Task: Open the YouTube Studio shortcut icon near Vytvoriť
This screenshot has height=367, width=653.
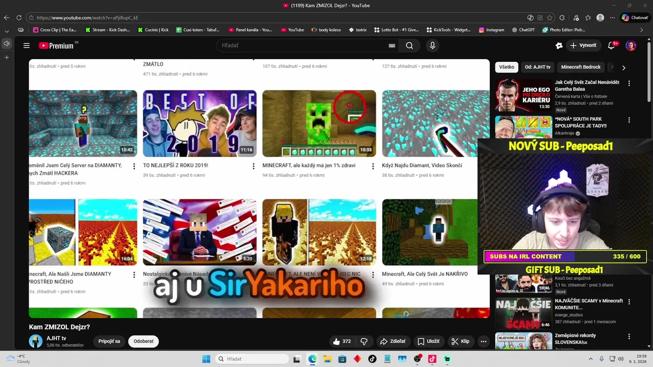Action: [559, 45]
